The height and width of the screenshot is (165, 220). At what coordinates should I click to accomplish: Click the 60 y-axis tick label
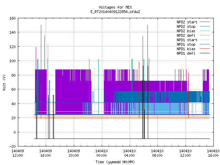tap(13, 89)
